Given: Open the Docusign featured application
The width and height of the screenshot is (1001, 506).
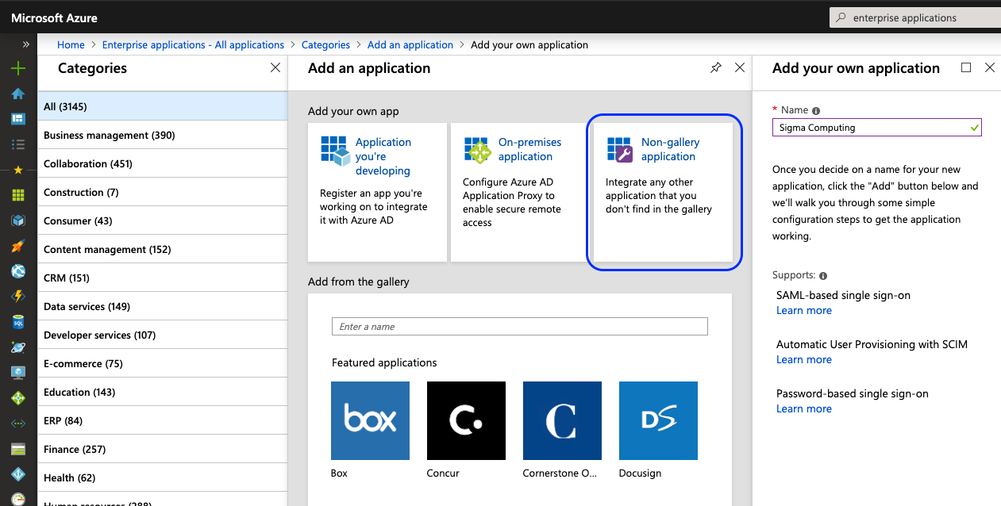Looking at the screenshot, I should [658, 421].
